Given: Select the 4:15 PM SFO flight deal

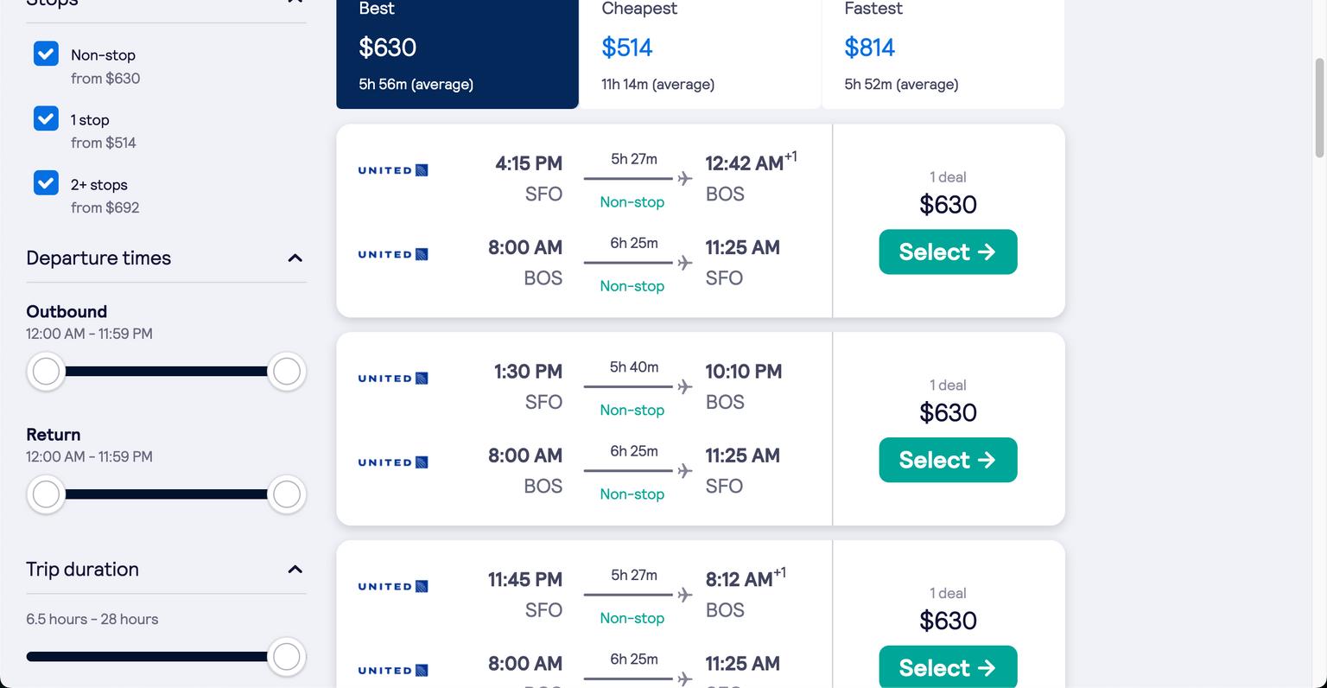Looking at the screenshot, I should [948, 252].
